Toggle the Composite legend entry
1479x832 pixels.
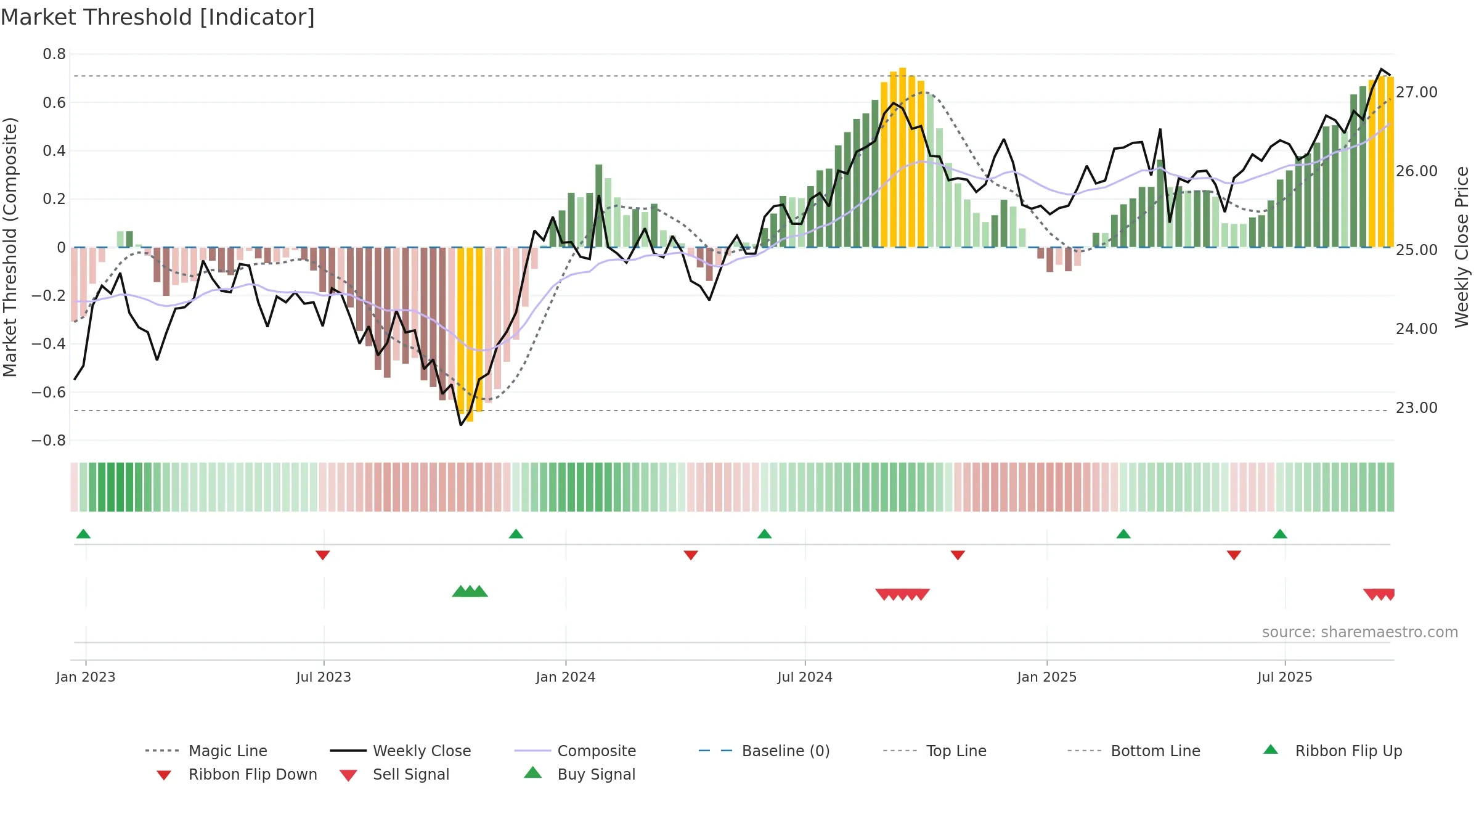(575, 751)
